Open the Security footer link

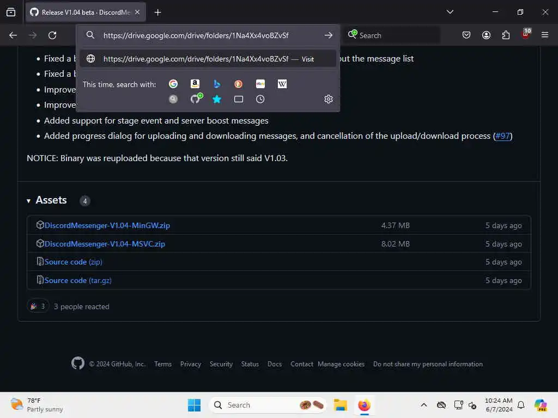tap(221, 364)
